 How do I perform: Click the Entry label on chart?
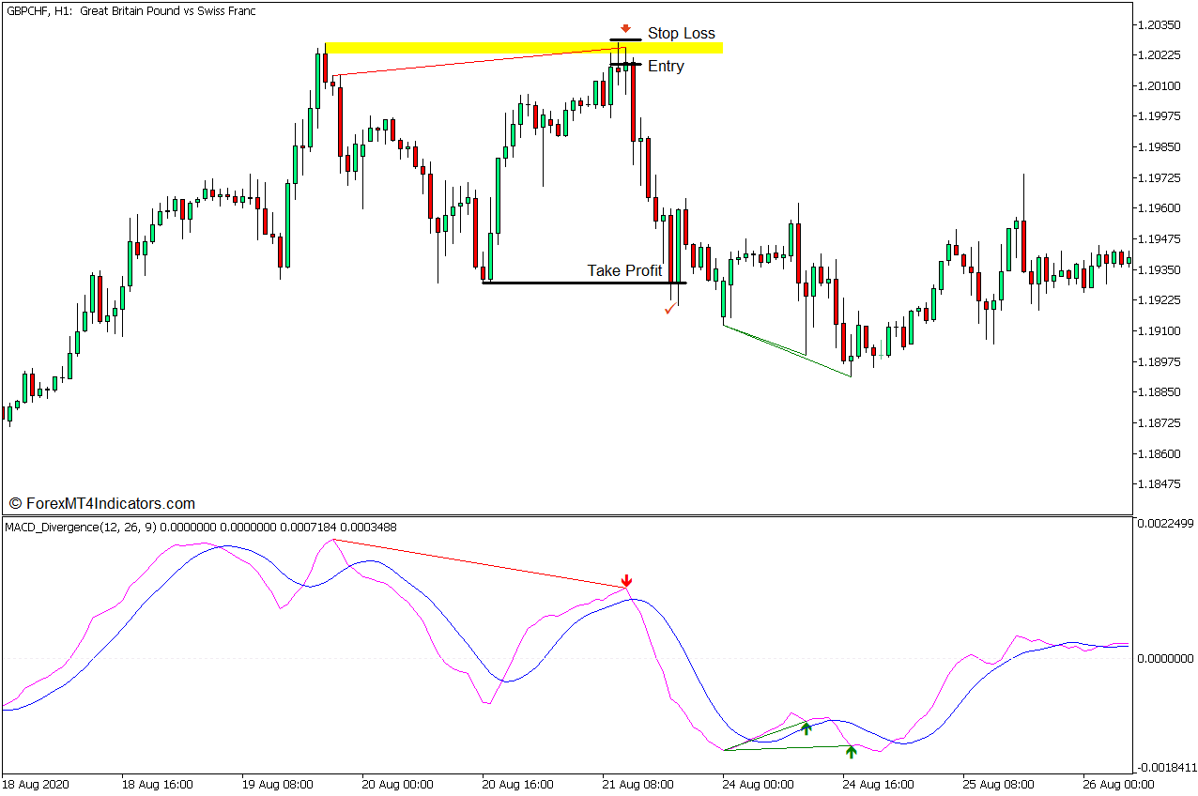(x=665, y=66)
